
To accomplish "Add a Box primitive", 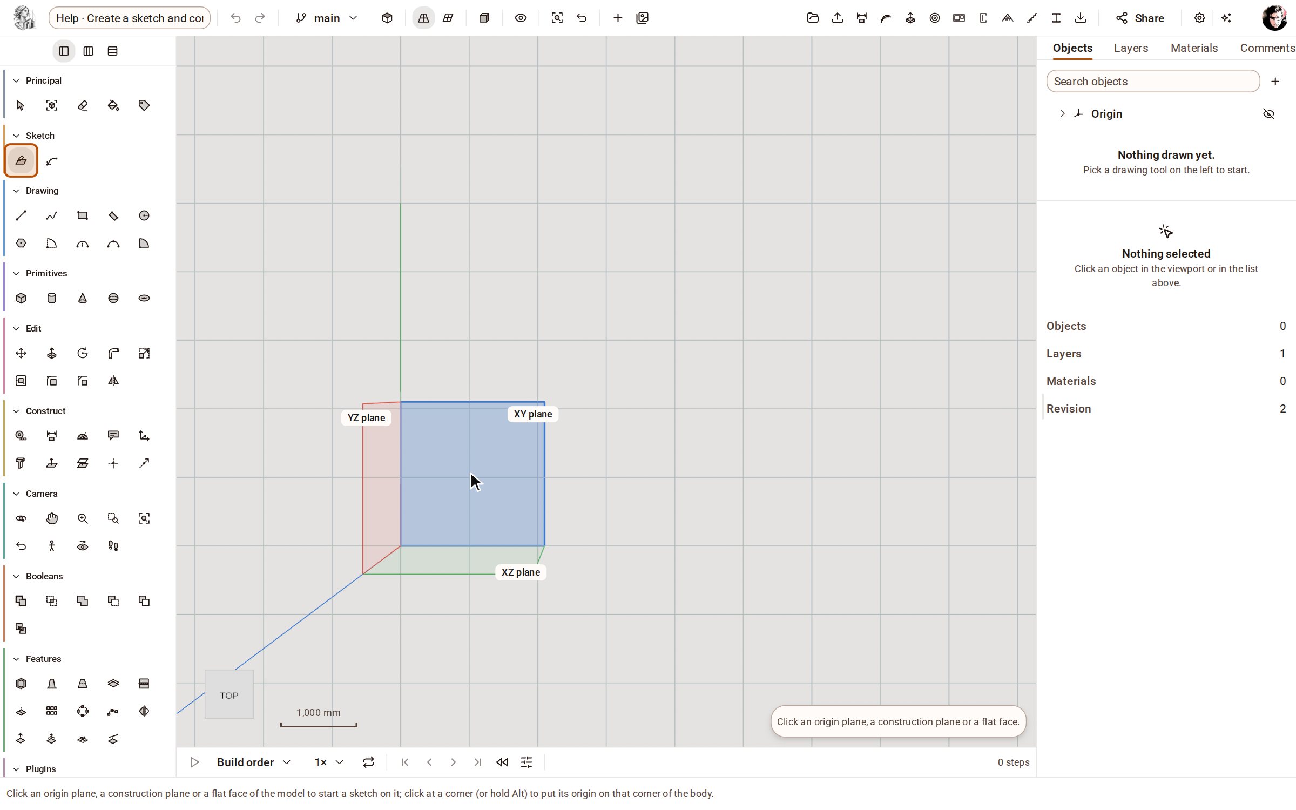I will (21, 298).
